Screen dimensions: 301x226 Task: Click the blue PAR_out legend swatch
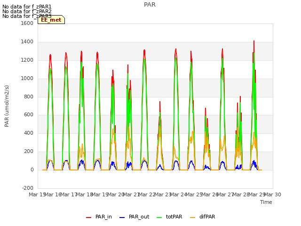coord(122,218)
